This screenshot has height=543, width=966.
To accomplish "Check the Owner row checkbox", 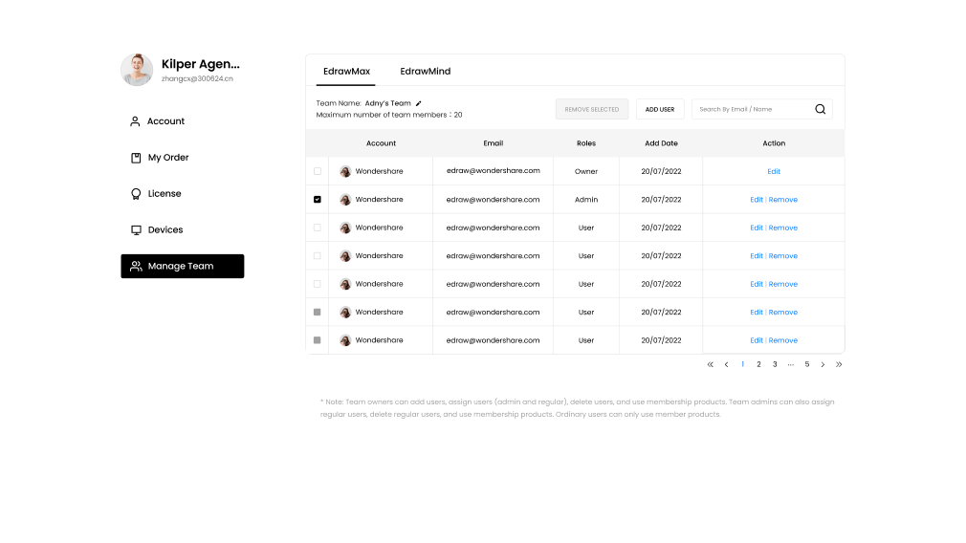I will [318, 171].
